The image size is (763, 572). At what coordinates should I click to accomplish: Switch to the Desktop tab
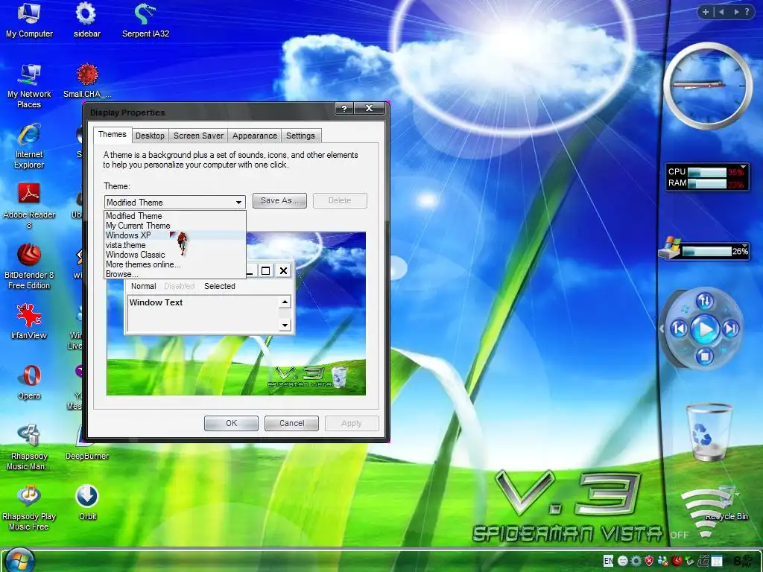coord(150,136)
